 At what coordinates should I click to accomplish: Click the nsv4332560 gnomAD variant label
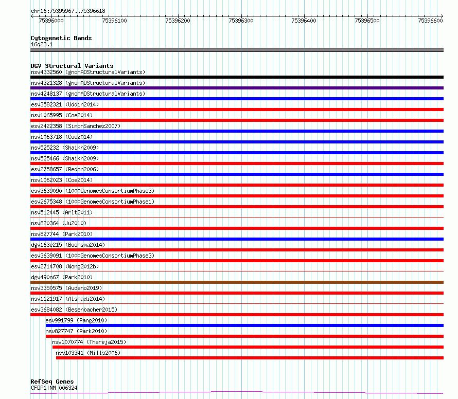88,72
